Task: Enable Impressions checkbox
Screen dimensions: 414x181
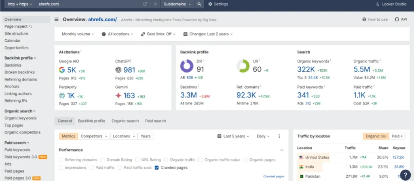Action: 61,168
